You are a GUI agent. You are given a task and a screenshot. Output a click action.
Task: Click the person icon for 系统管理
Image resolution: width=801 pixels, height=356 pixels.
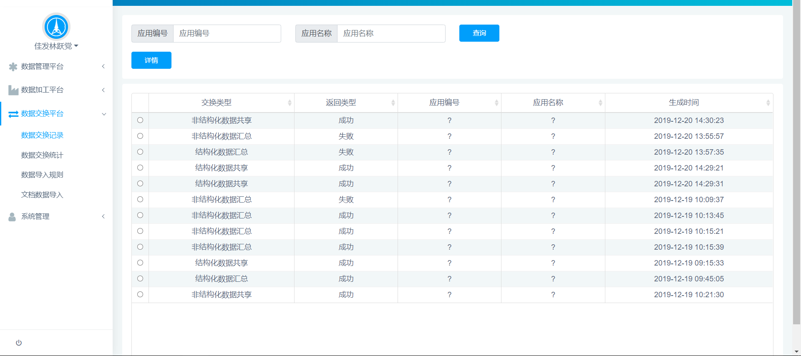click(13, 217)
